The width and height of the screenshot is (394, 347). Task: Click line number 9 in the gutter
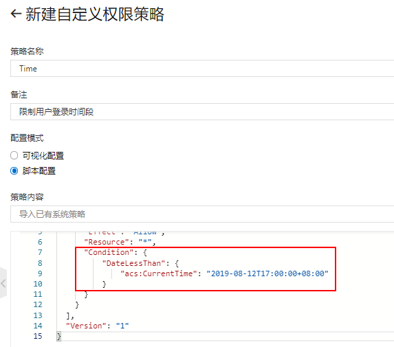[40, 273]
